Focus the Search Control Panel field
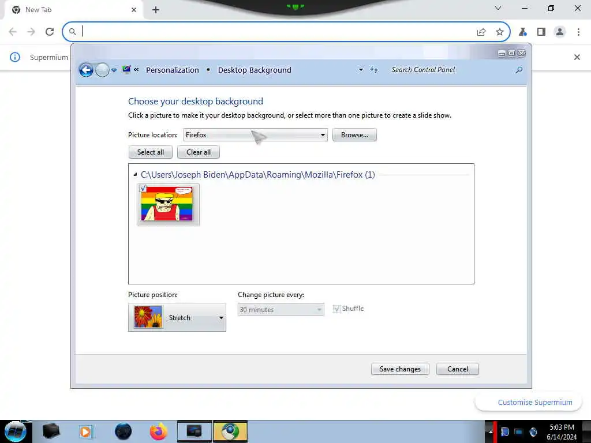 tap(450, 70)
